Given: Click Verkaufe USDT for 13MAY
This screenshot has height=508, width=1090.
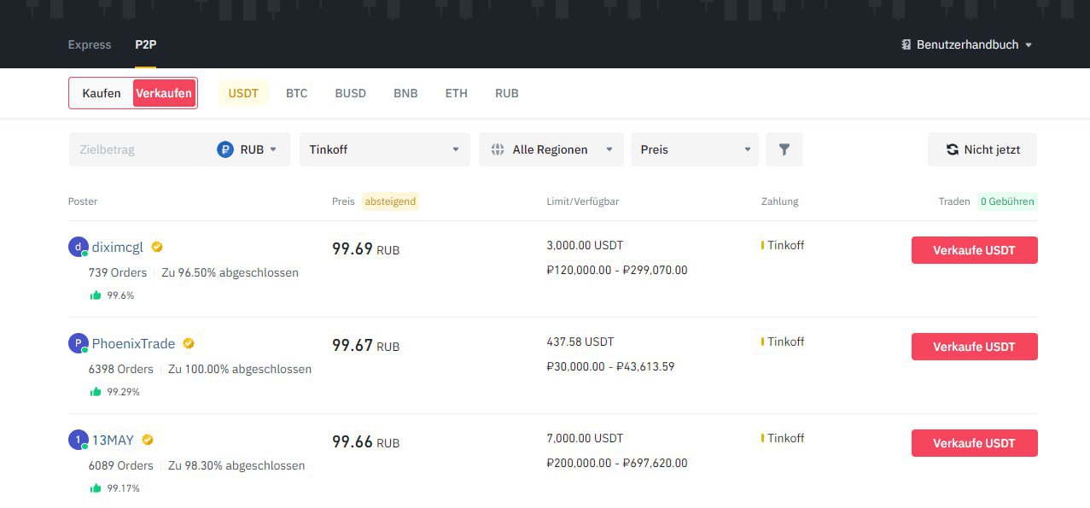Looking at the screenshot, I should click(974, 443).
